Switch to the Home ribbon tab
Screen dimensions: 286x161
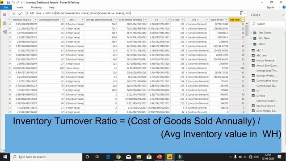(20, 7)
